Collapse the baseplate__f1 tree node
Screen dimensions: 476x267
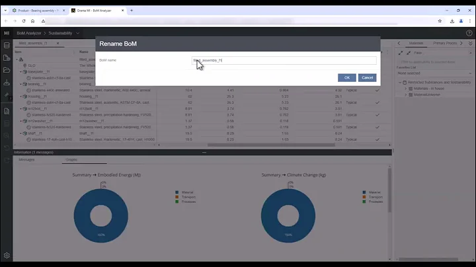pyautogui.click(x=21, y=72)
